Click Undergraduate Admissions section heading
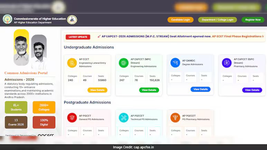 89,47
